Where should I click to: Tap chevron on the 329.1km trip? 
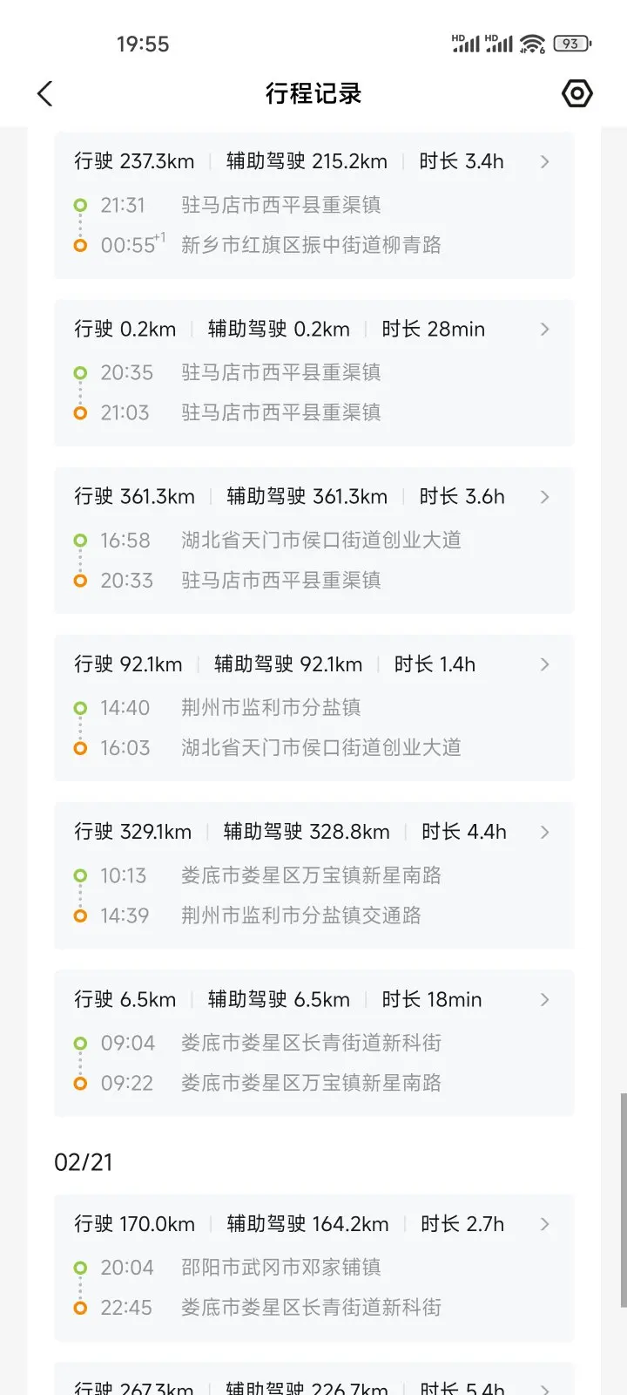pos(544,832)
